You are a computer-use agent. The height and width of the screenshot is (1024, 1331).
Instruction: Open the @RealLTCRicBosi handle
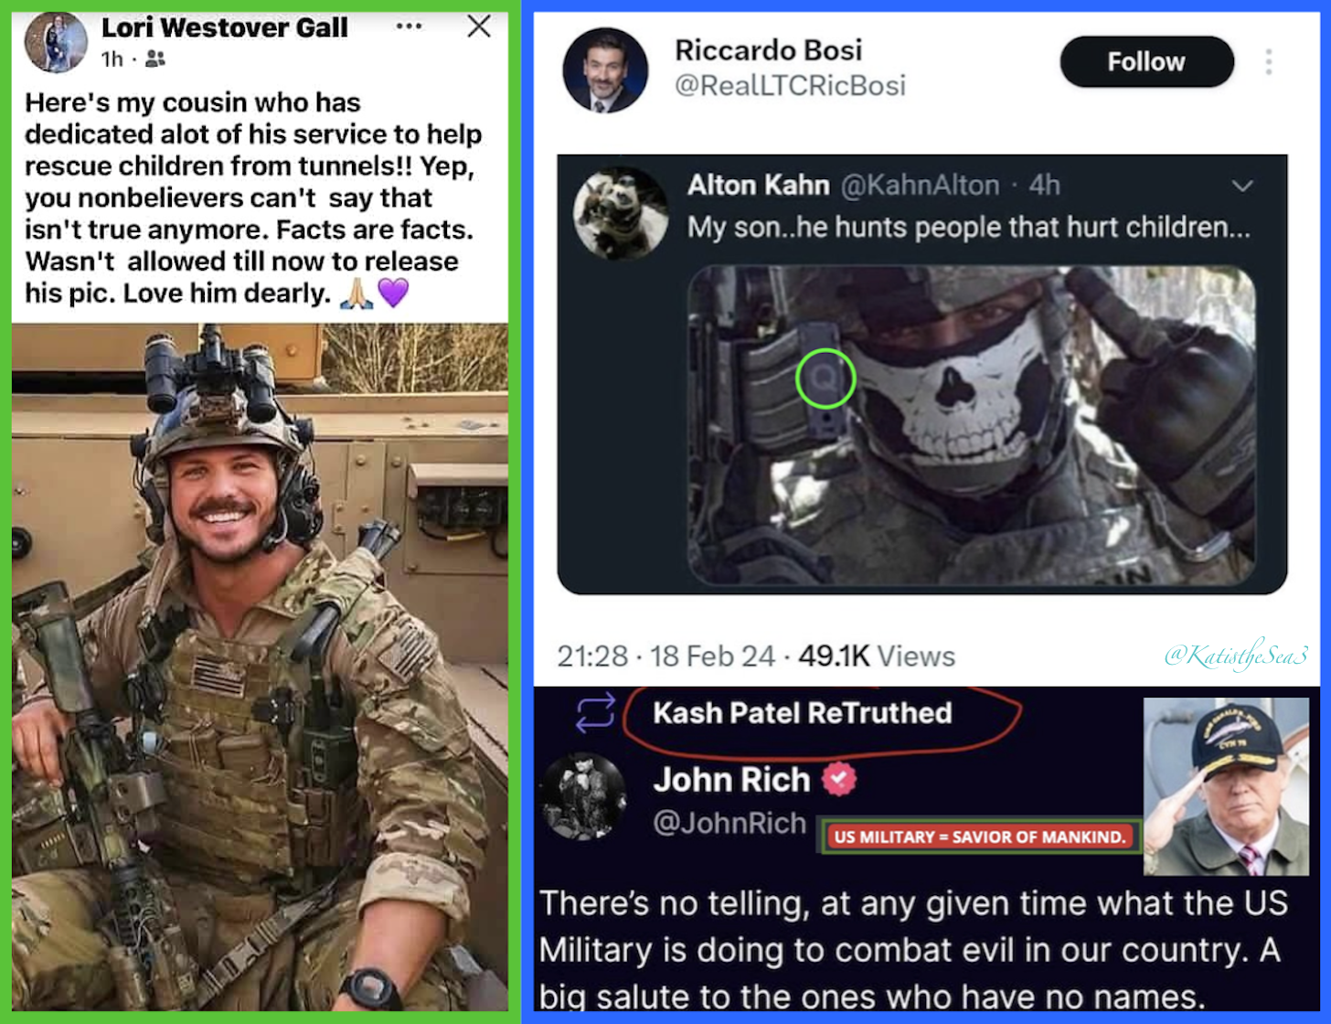(x=790, y=86)
